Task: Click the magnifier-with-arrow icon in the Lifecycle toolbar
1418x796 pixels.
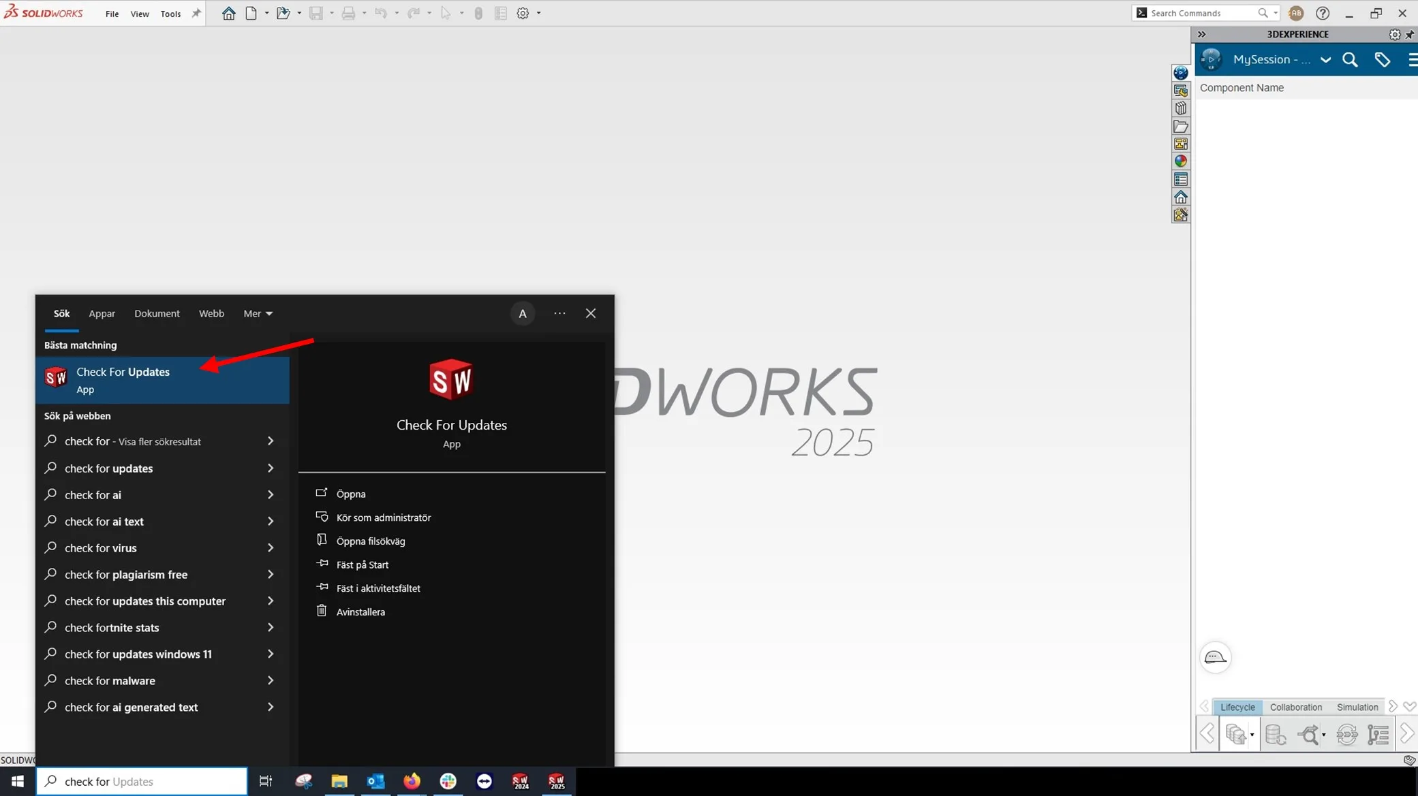Action: click(1308, 734)
